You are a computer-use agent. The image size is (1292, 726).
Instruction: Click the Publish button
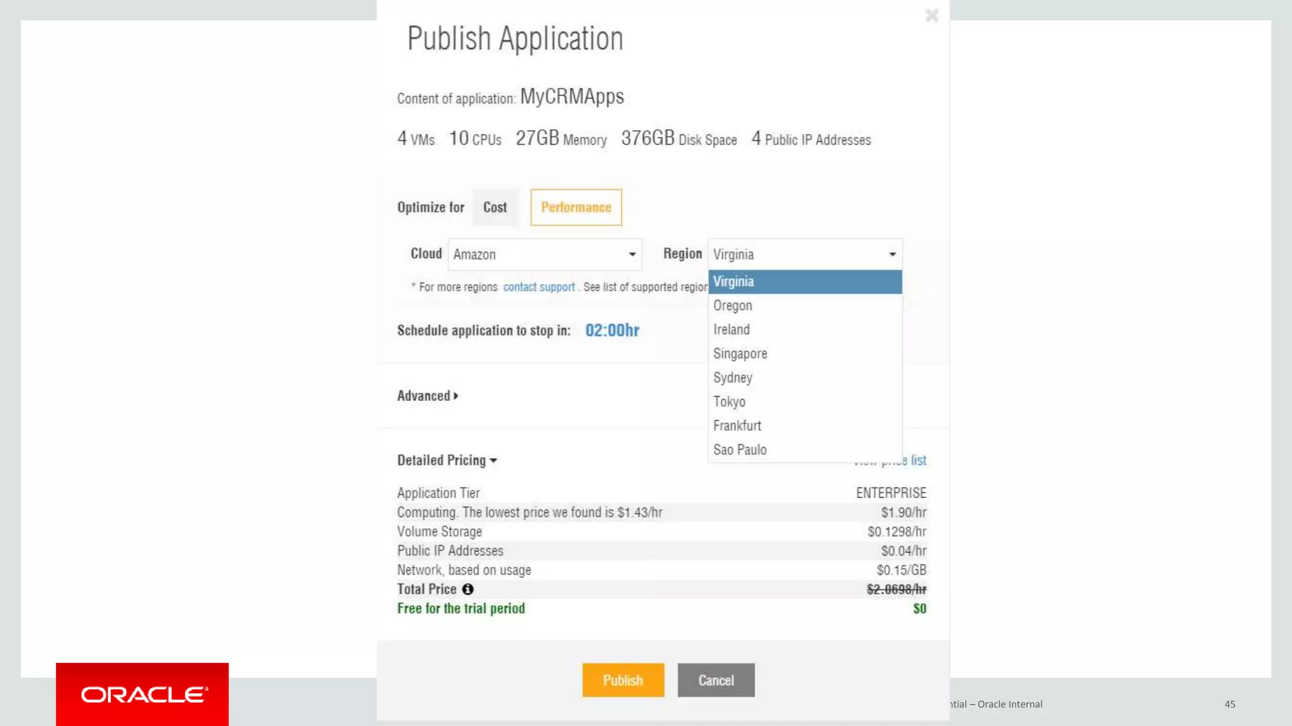[x=623, y=680]
